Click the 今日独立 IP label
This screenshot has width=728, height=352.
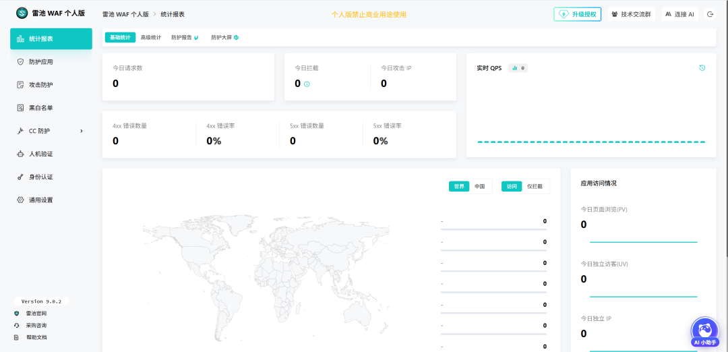pyautogui.click(x=596, y=318)
